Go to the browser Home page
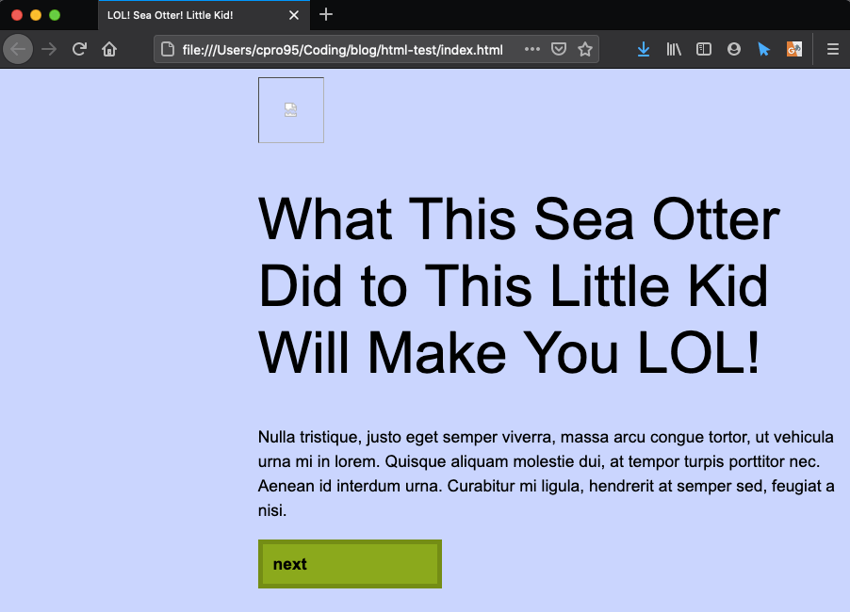The width and height of the screenshot is (850, 612). [x=109, y=49]
